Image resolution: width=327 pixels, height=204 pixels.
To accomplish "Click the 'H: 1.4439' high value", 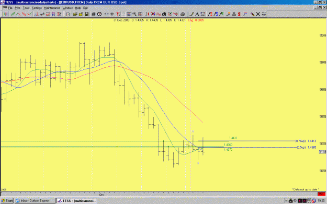I will (152, 20).
